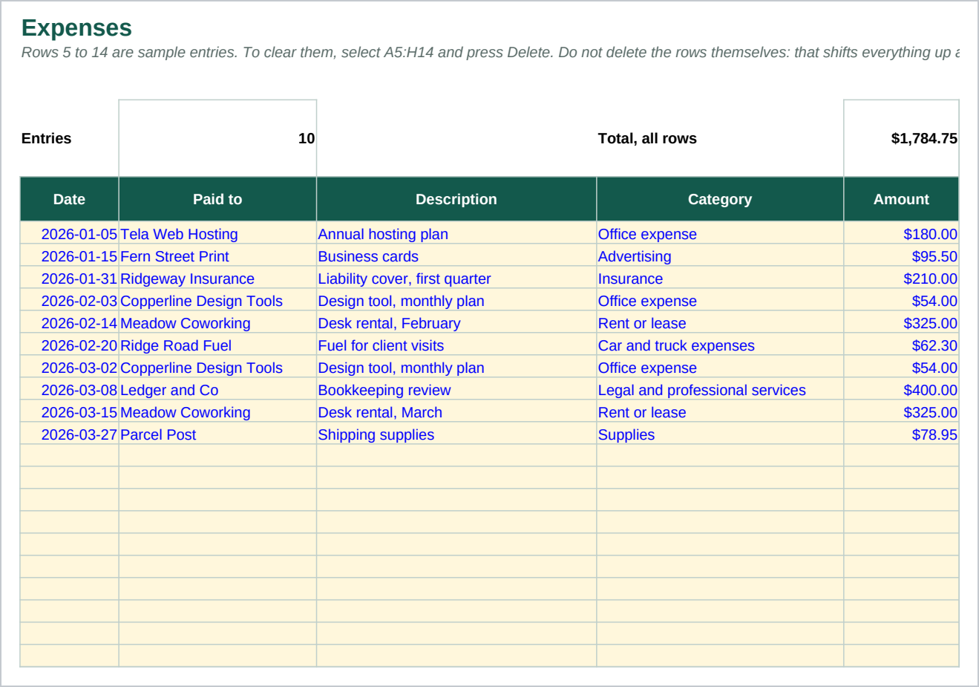Viewport: 979px width, 687px height.
Task: Select the Ridgeway Insurance cell
Action: pyautogui.click(x=217, y=279)
